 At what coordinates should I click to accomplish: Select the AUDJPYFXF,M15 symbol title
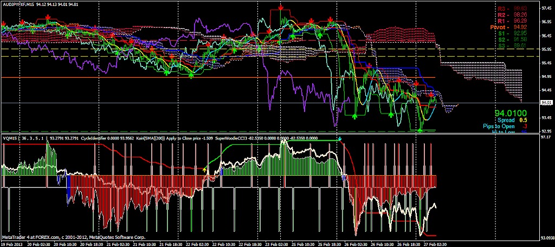point(18,4)
